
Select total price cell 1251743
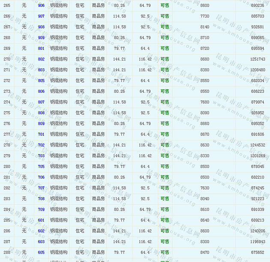258,59
